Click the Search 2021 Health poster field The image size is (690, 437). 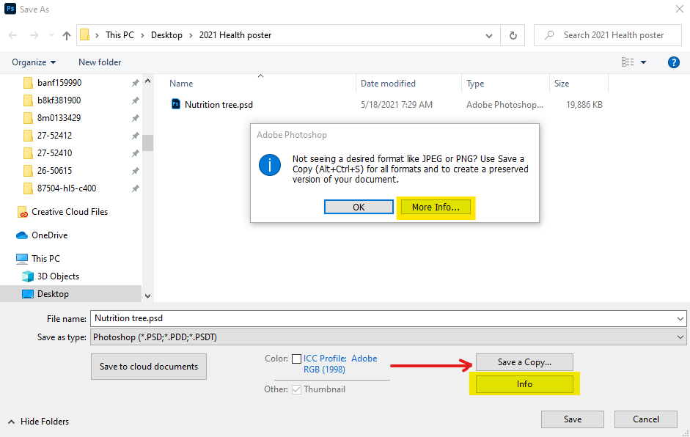608,35
